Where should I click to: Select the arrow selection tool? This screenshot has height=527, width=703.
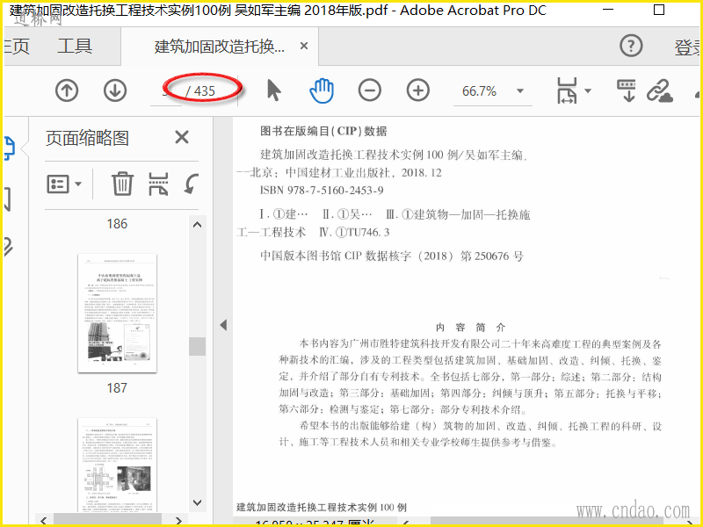pyautogui.click(x=273, y=90)
